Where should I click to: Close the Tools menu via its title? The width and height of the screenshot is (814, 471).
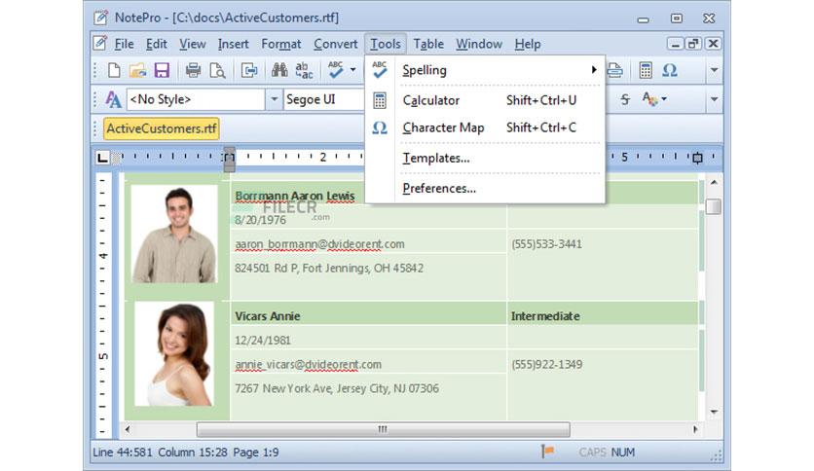click(x=386, y=44)
